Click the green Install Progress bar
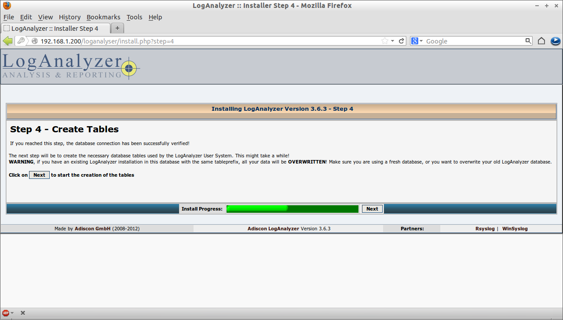Screen dimensions: 563x320 point(292,209)
